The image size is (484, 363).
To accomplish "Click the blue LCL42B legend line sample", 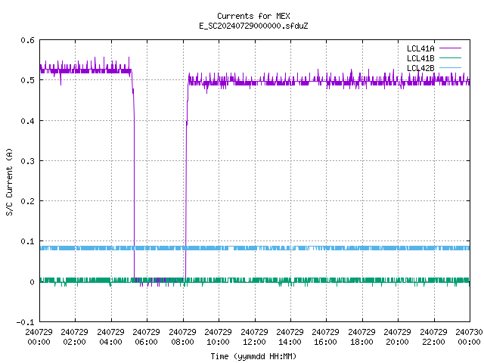I will 450,68.
